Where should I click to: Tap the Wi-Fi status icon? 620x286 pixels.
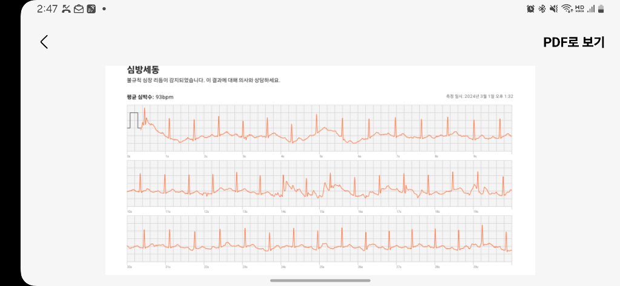[x=567, y=8]
